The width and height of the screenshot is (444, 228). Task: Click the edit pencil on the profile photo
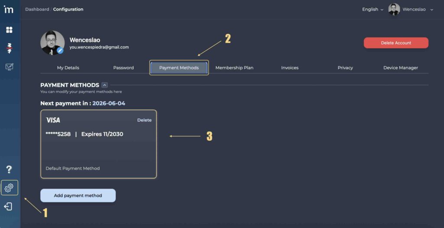pos(60,51)
